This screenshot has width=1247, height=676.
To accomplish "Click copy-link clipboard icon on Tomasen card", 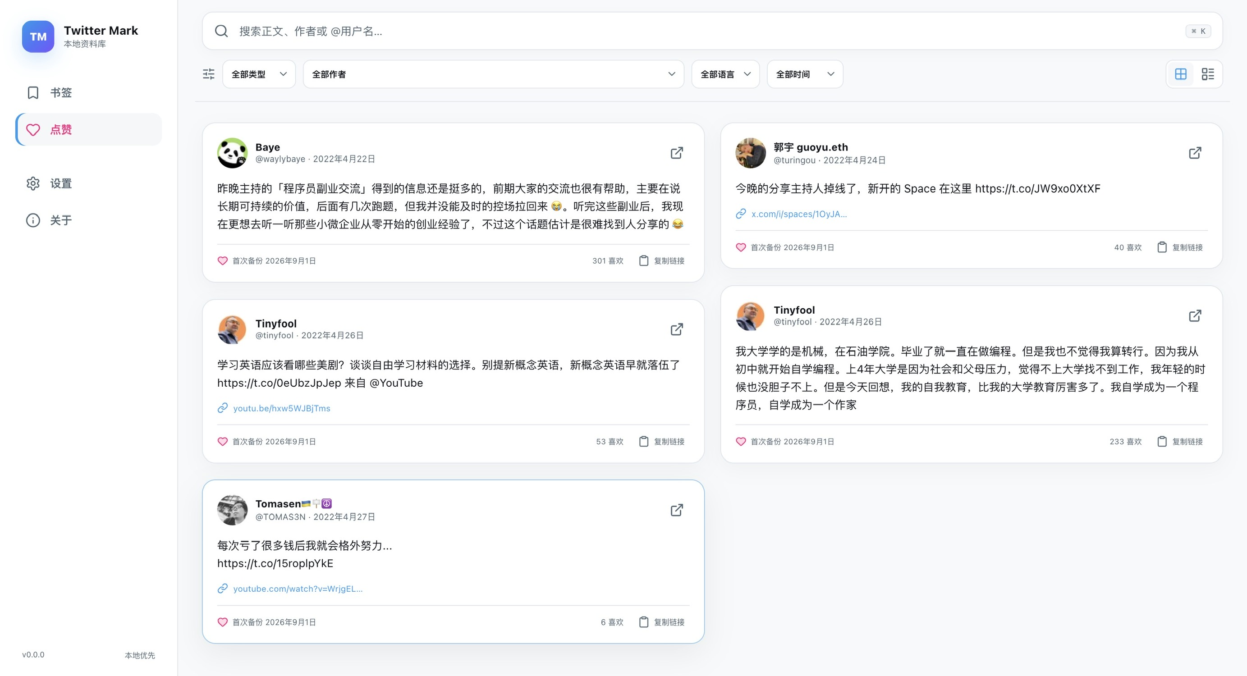I will point(643,622).
